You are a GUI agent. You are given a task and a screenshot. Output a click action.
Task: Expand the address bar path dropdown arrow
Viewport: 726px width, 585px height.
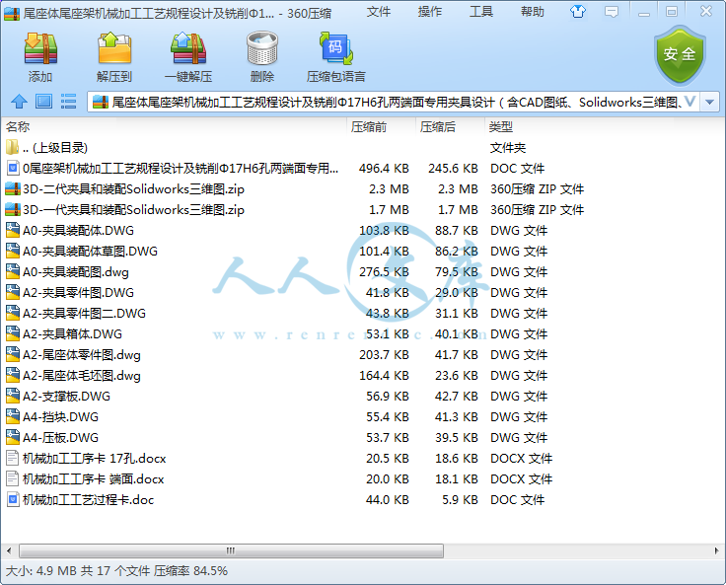(x=710, y=102)
